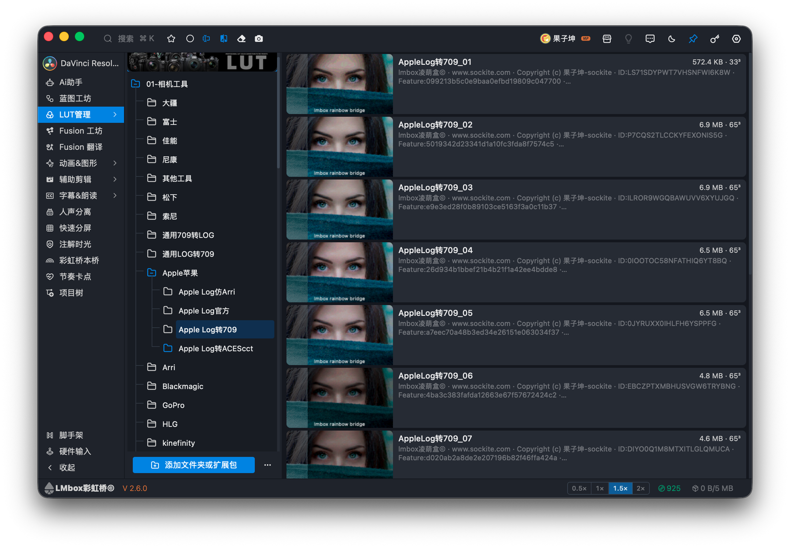Set preview scale to 2x
Viewport: 790px width, 548px height.
tap(640, 488)
